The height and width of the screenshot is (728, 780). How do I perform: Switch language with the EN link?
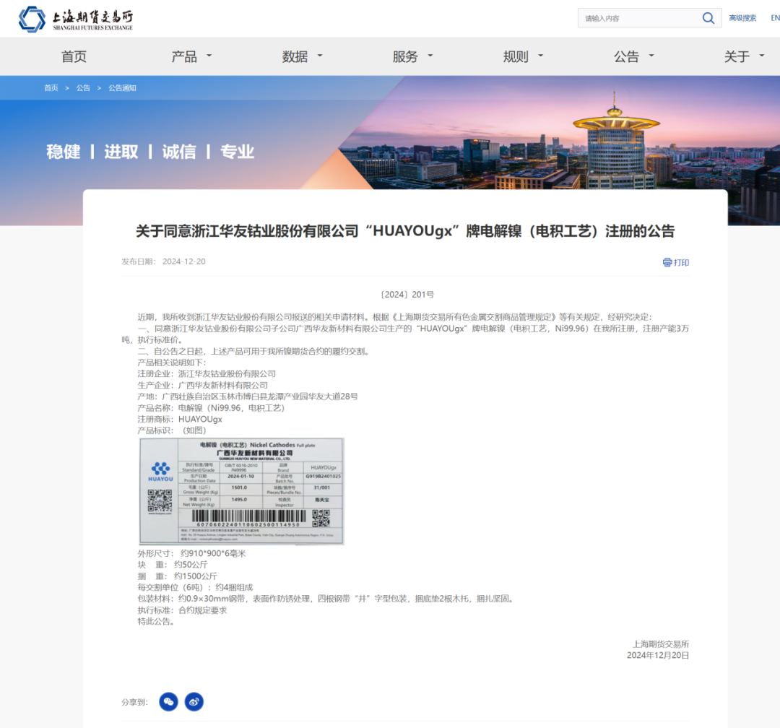tap(773, 18)
